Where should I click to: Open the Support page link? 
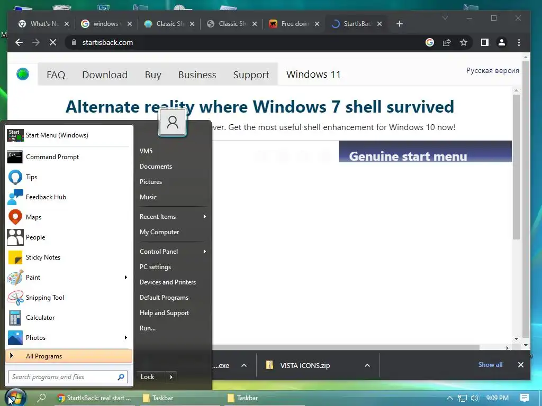pyautogui.click(x=251, y=75)
